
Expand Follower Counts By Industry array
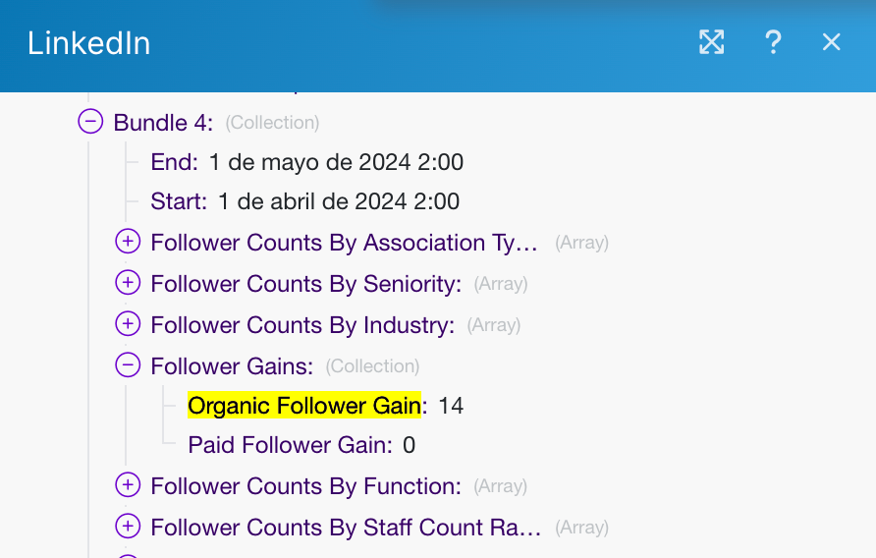128,324
